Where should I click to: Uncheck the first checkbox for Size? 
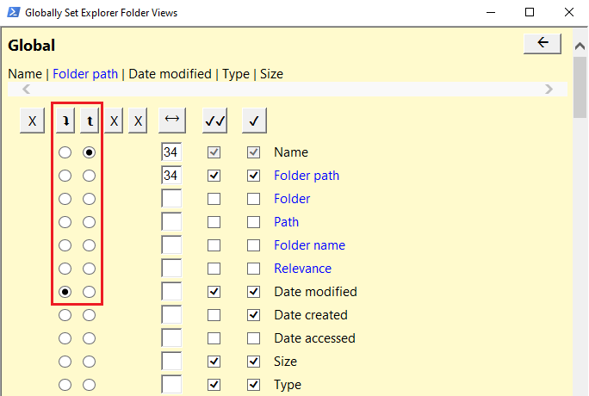214,362
